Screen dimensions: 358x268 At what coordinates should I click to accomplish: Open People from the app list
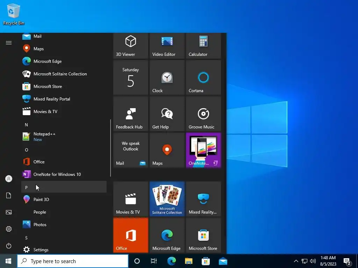[x=64, y=212]
